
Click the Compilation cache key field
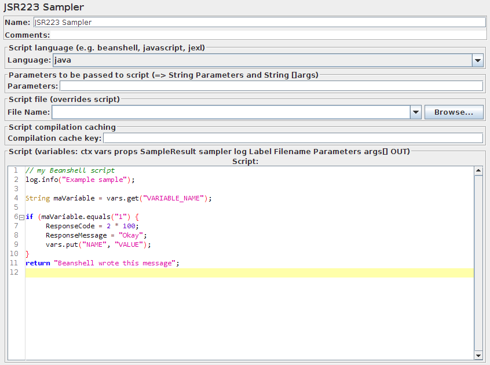[290, 138]
